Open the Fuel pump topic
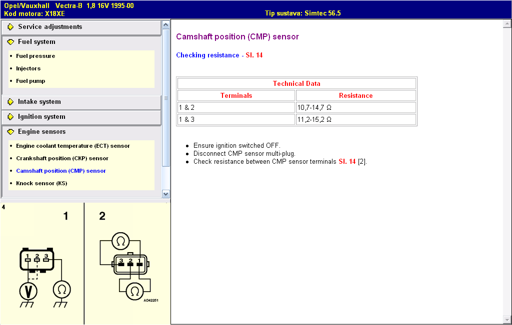 30,81
